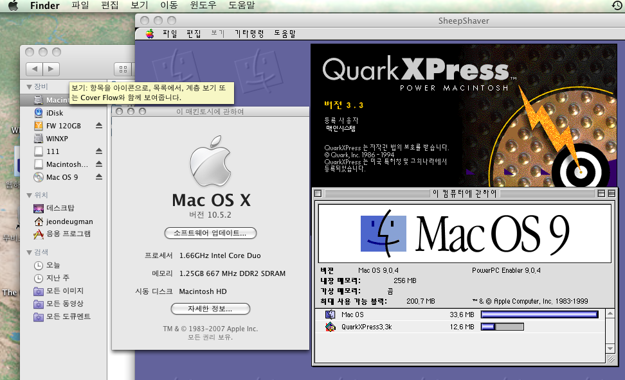Switch Finder to icon view

point(122,69)
